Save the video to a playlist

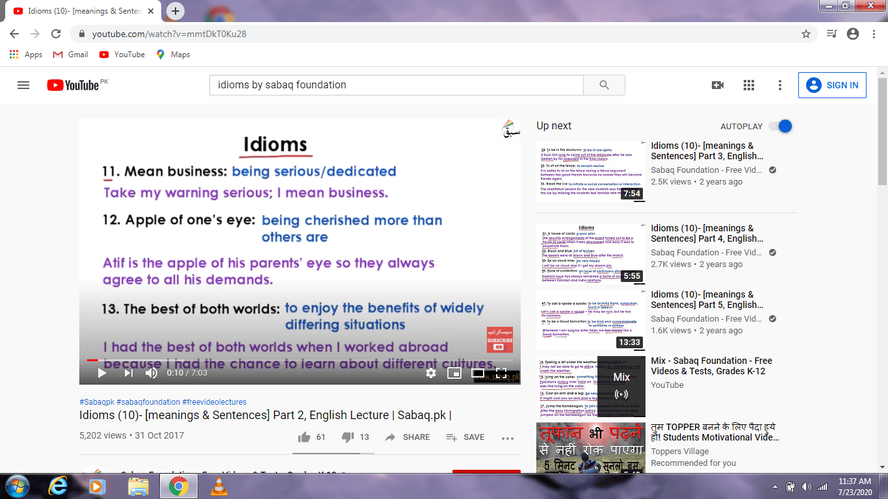[465, 437]
